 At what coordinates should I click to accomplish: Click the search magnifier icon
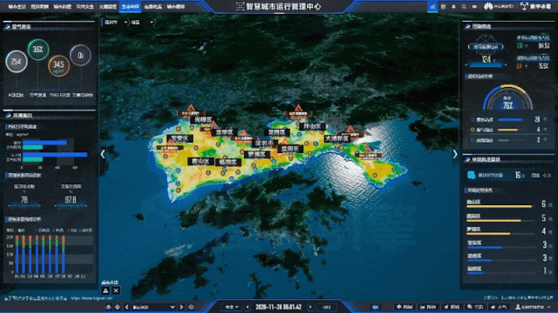[464, 6]
